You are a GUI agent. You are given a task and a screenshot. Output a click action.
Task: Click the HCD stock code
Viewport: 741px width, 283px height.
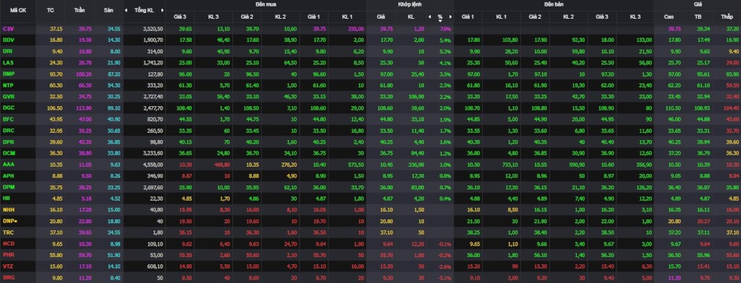point(9,244)
